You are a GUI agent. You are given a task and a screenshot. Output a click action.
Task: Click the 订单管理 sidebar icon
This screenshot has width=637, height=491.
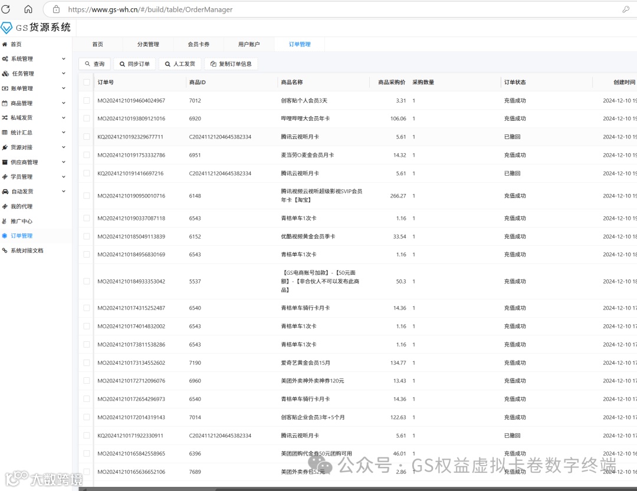5,236
